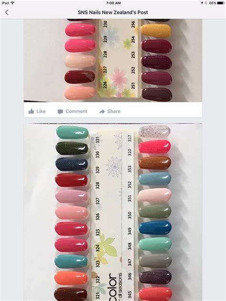Viewport: 226px width, 301px height.
Task: Tap the teal nail swatch 331
Action: pyautogui.click(x=72, y=132)
